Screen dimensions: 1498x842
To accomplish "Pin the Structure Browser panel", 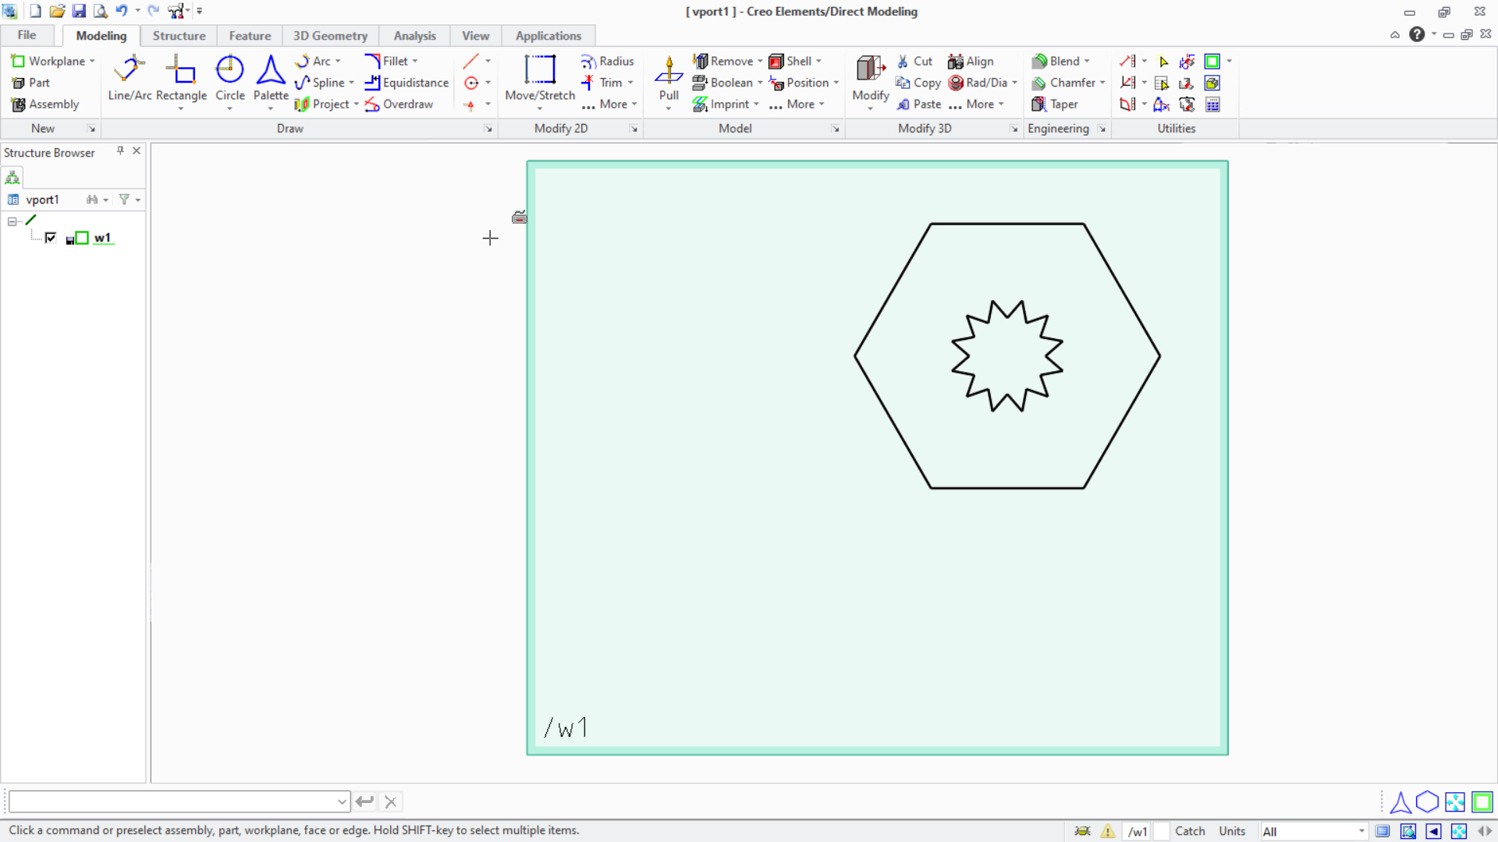I will tap(120, 151).
